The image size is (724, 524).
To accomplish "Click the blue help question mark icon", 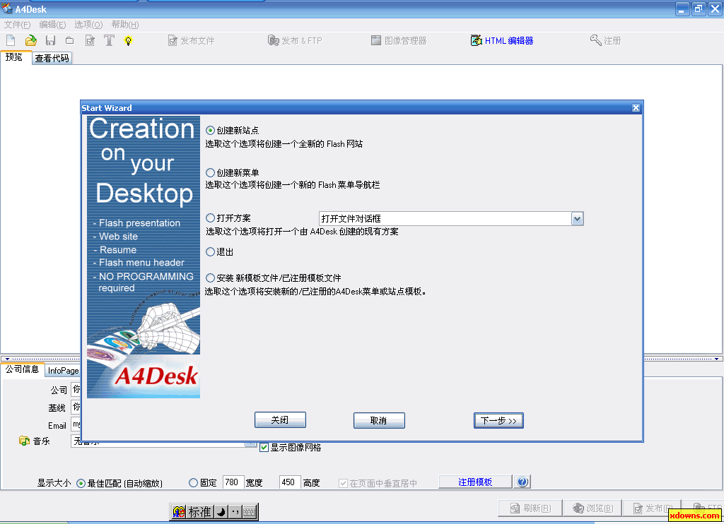I will click(522, 482).
